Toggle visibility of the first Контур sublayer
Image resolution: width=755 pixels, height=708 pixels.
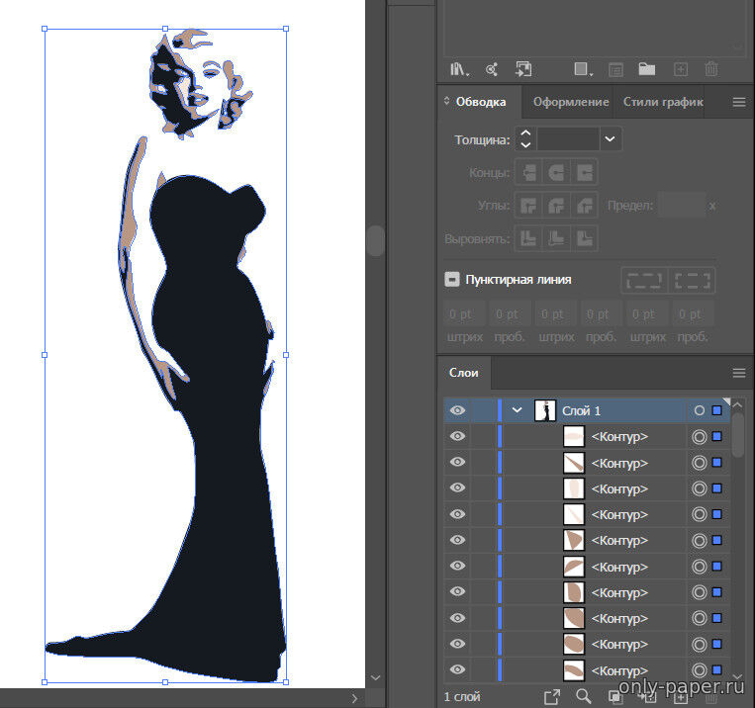(457, 436)
